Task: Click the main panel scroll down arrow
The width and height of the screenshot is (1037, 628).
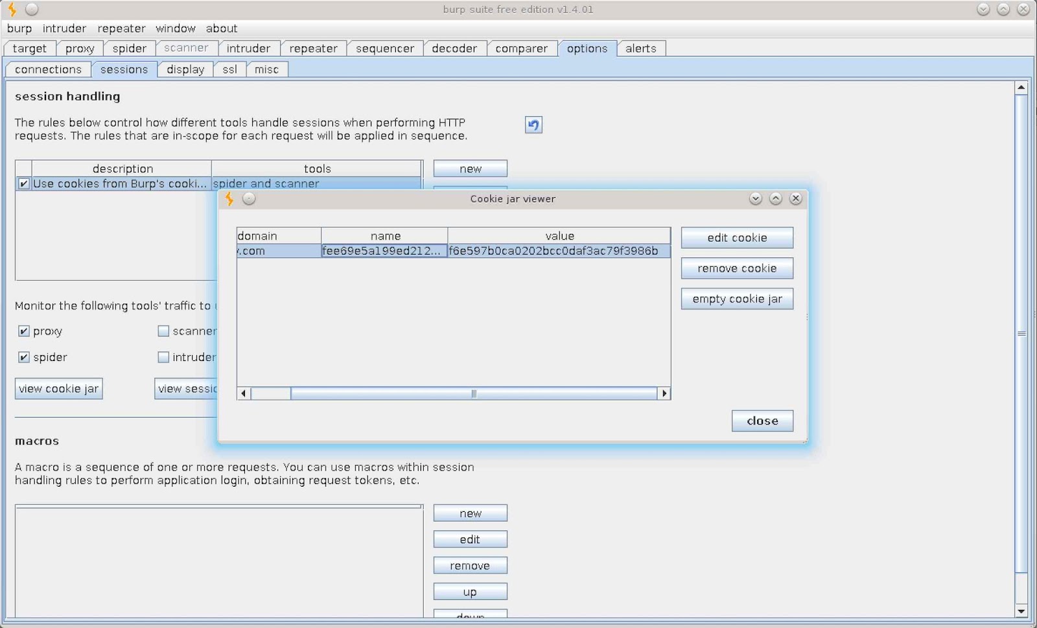Action: (1021, 611)
